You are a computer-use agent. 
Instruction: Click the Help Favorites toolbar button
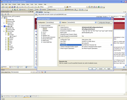(x=51, y=9)
